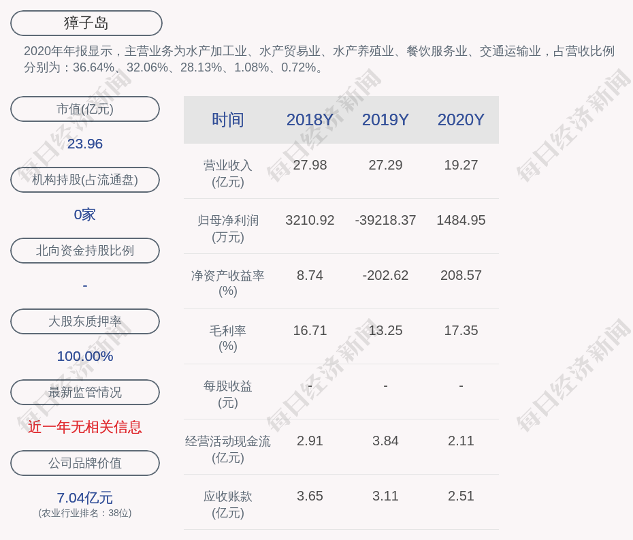The image size is (633, 540).
Task: Click the 23.96 market value figure
Action: pos(85,144)
